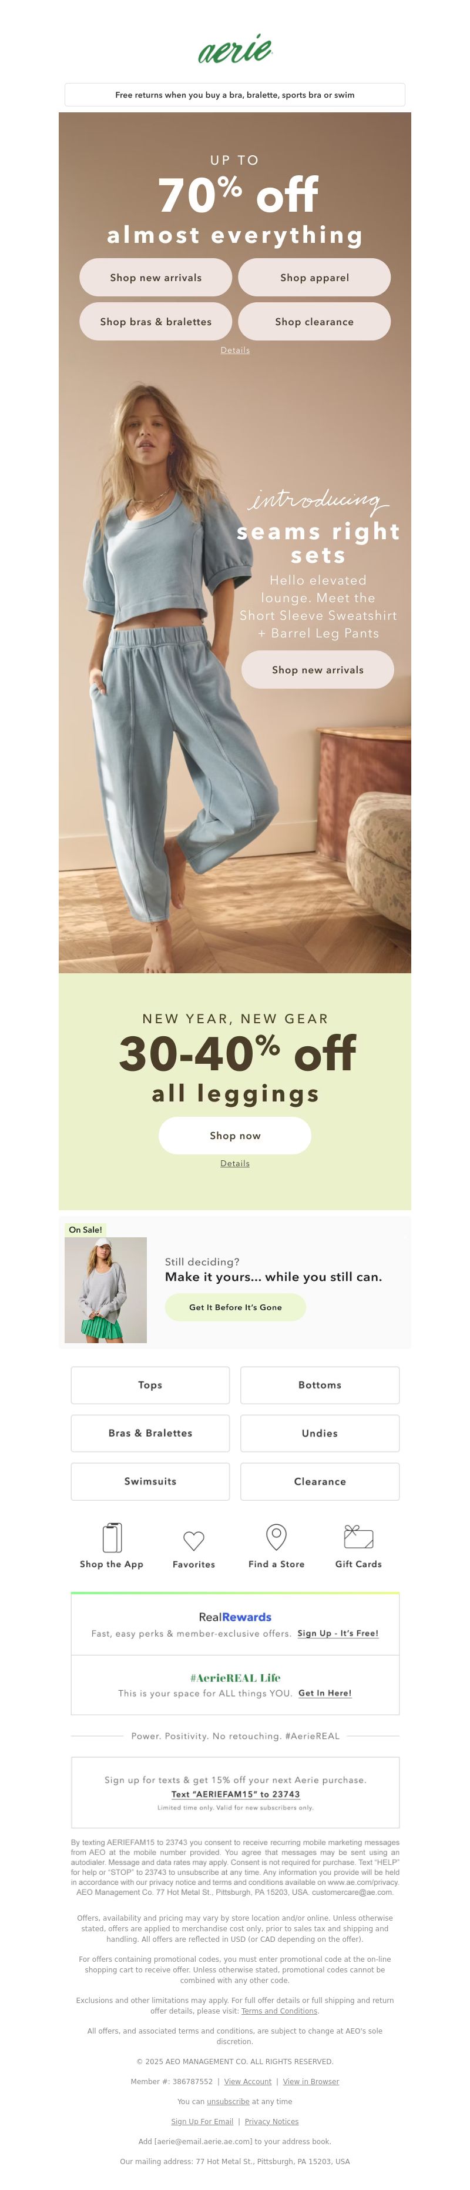Click the Aerie logo at top

click(x=234, y=49)
